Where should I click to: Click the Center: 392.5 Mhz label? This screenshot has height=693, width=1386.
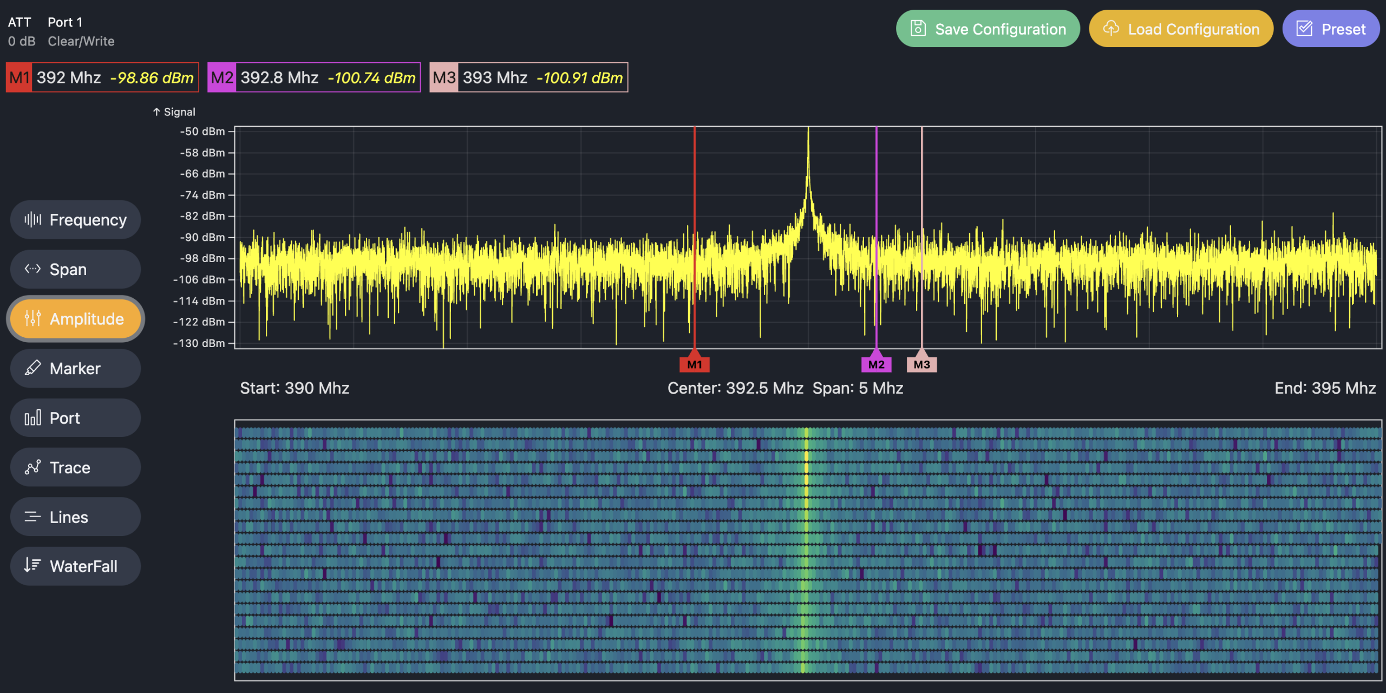pyautogui.click(x=735, y=388)
